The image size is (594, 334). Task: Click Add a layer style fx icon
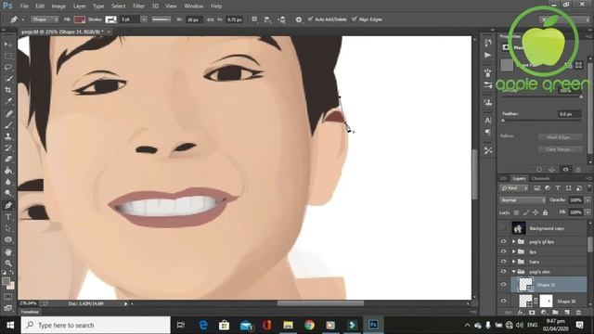click(x=521, y=313)
